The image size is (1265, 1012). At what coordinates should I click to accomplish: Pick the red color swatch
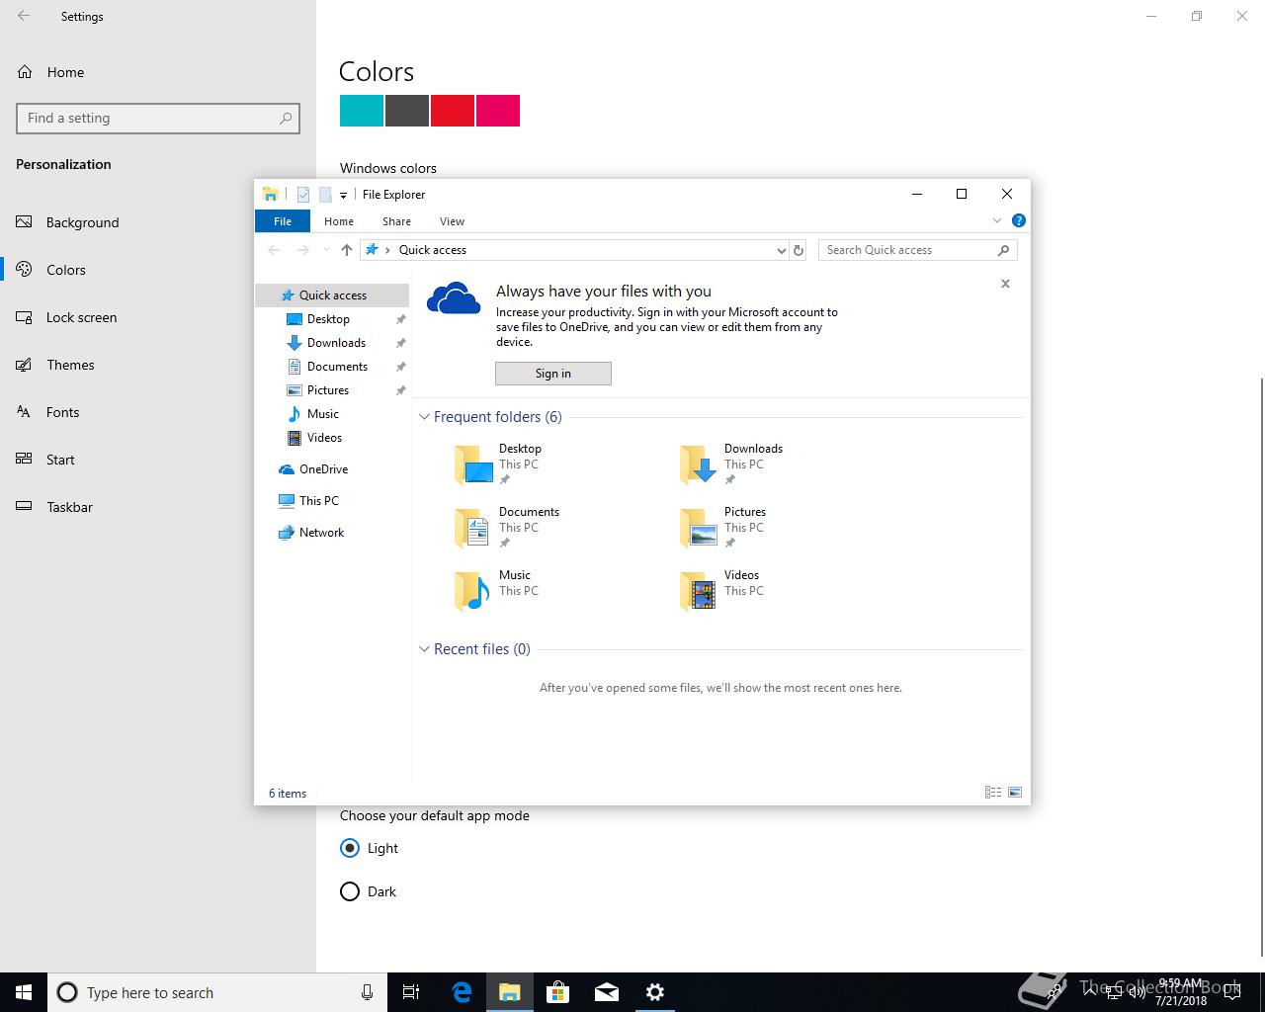coord(453,111)
